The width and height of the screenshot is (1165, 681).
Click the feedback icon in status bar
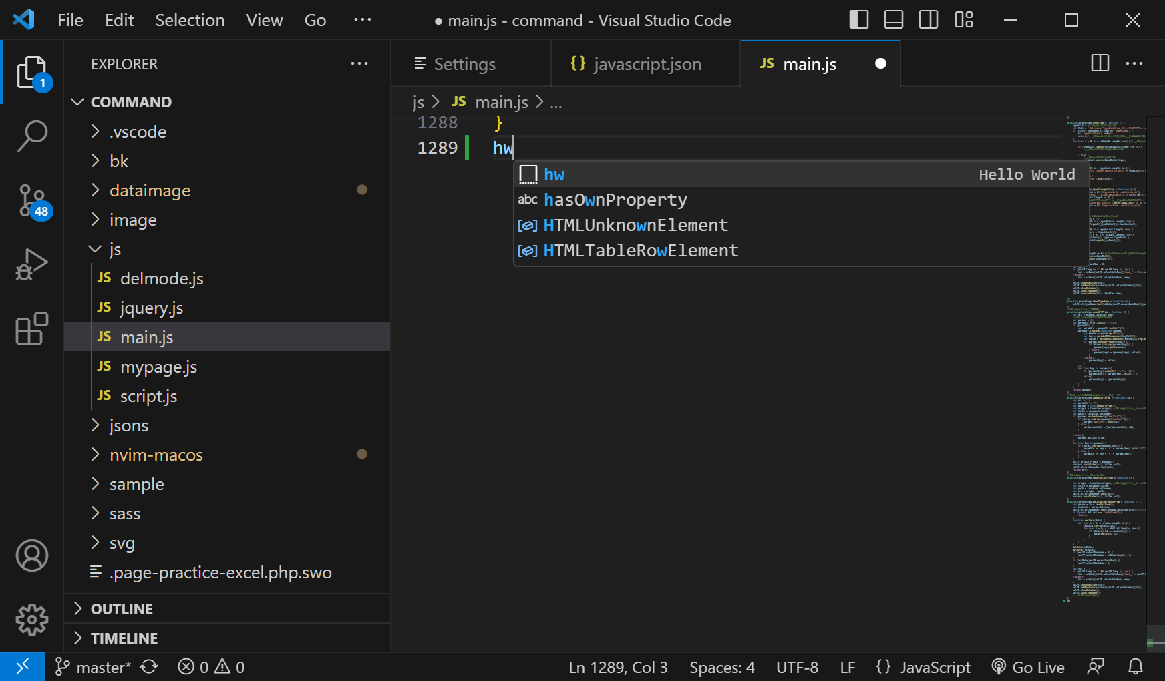point(1096,666)
